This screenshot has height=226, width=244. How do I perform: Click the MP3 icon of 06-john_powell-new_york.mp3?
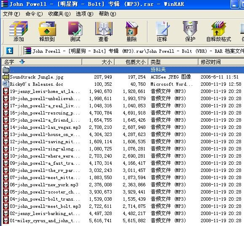pos(6,185)
